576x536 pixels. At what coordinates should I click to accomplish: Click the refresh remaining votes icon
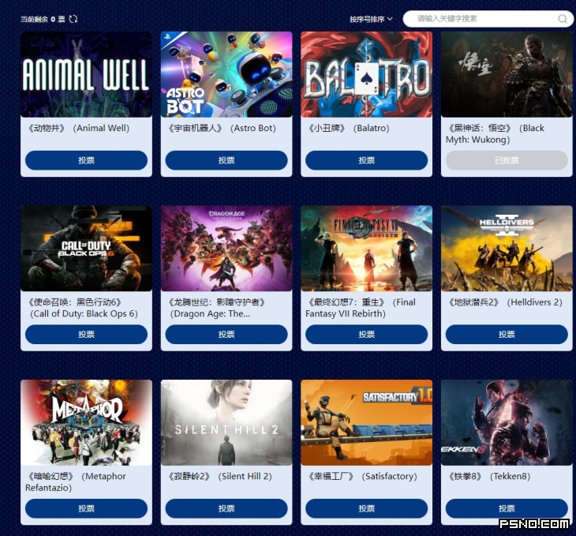point(73,19)
